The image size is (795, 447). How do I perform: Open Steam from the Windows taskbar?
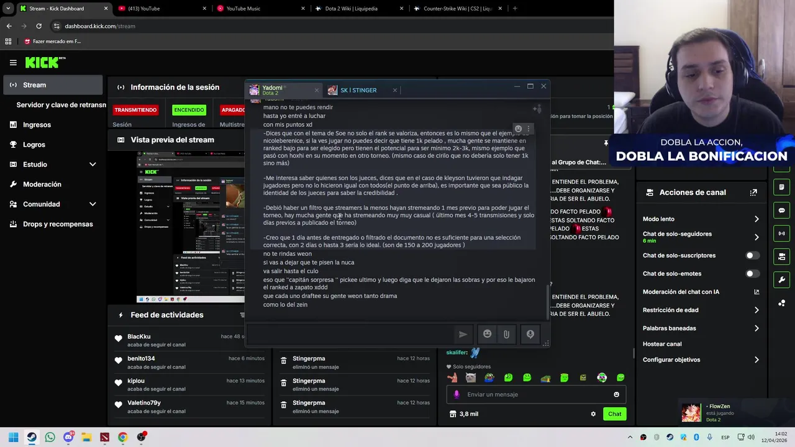[x=32, y=437]
